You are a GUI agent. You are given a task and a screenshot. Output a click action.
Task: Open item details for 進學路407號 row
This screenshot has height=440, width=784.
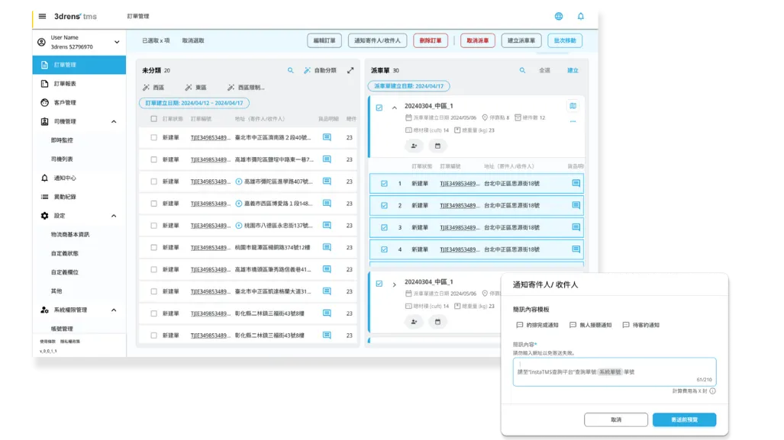327,181
